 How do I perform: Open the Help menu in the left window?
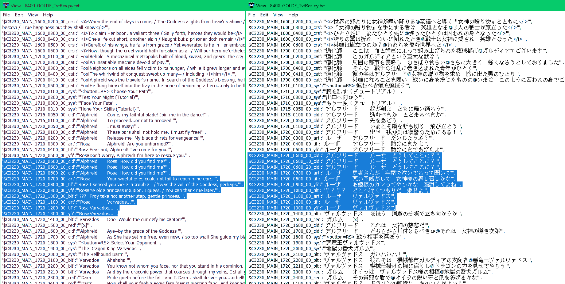click(48, 15)
